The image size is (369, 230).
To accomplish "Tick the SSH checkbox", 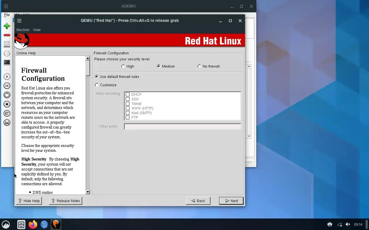I will pyautogui.click(x=127, y=99).
